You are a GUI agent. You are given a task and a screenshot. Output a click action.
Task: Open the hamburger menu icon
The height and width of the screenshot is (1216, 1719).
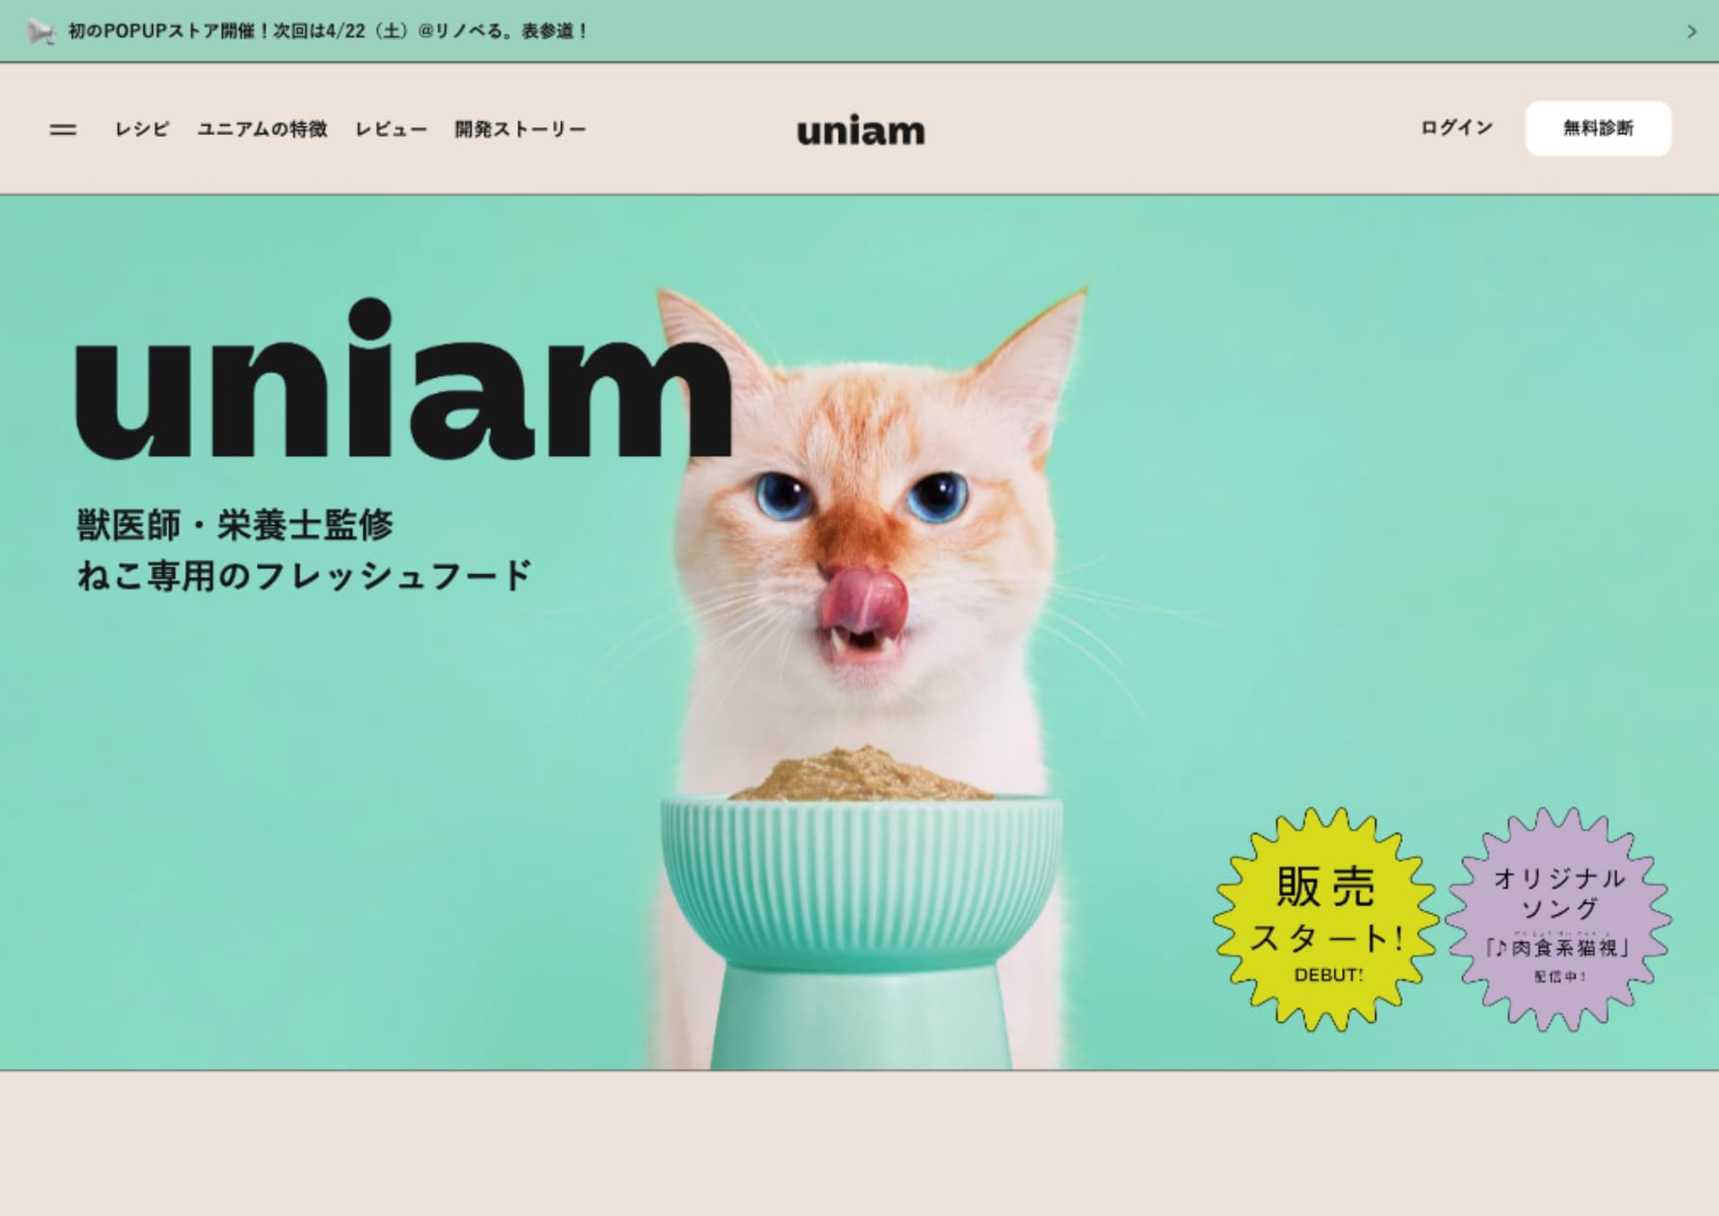click(62, 129)
